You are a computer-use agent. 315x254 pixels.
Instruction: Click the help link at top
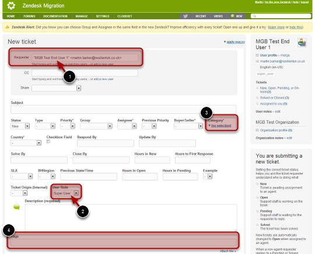[x=296, y=2]
